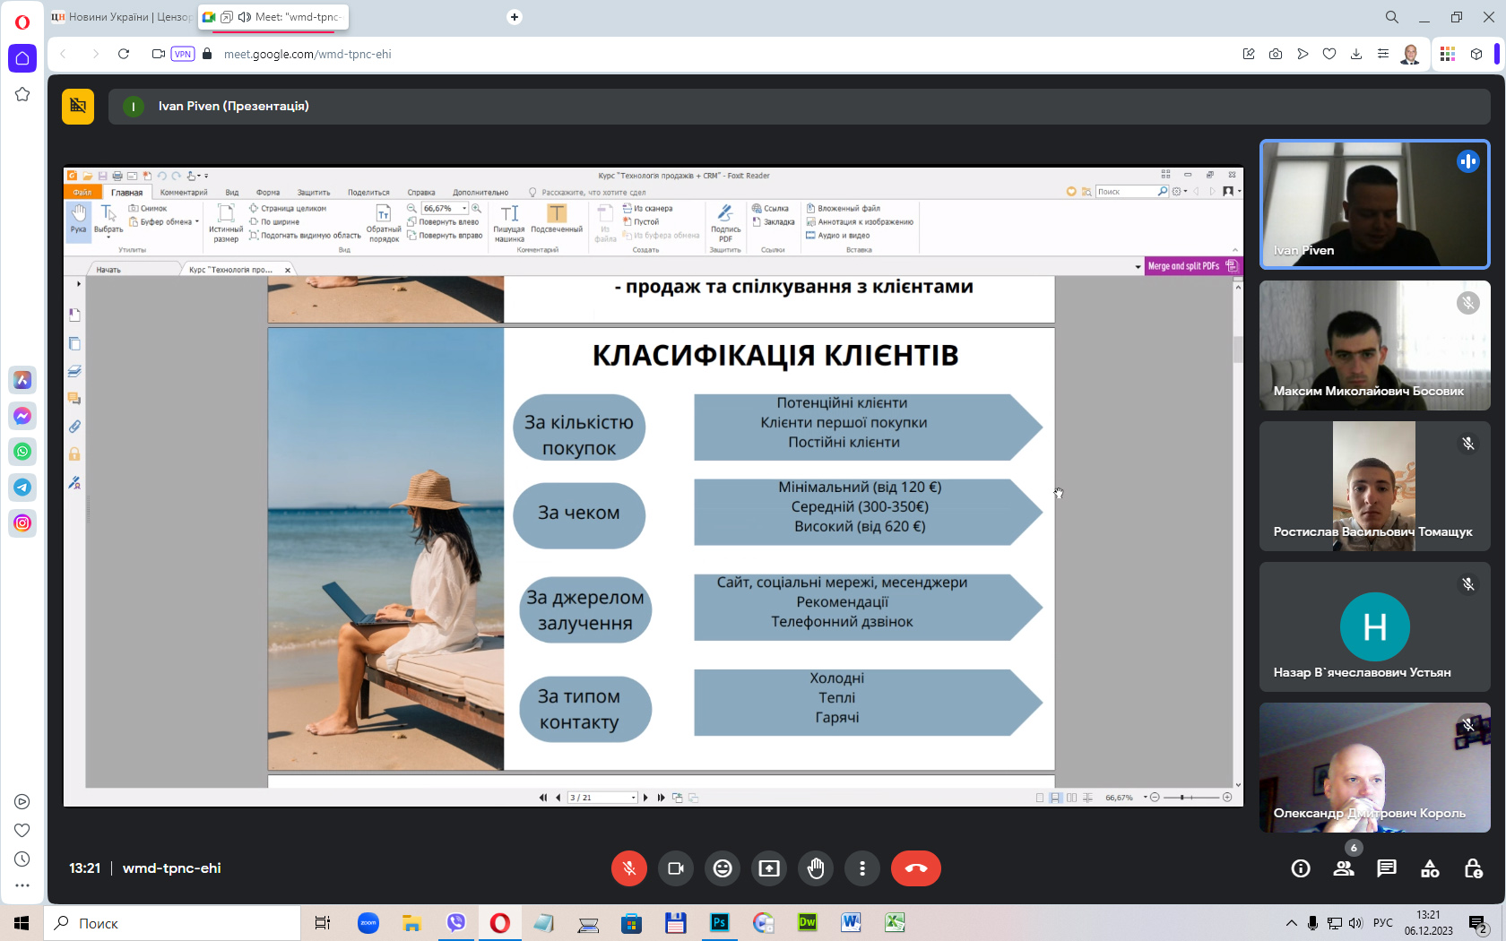This screenshot has height=941, width=1506.
Task: Open the Opera main menu logo
Action: tap(22, 22)
